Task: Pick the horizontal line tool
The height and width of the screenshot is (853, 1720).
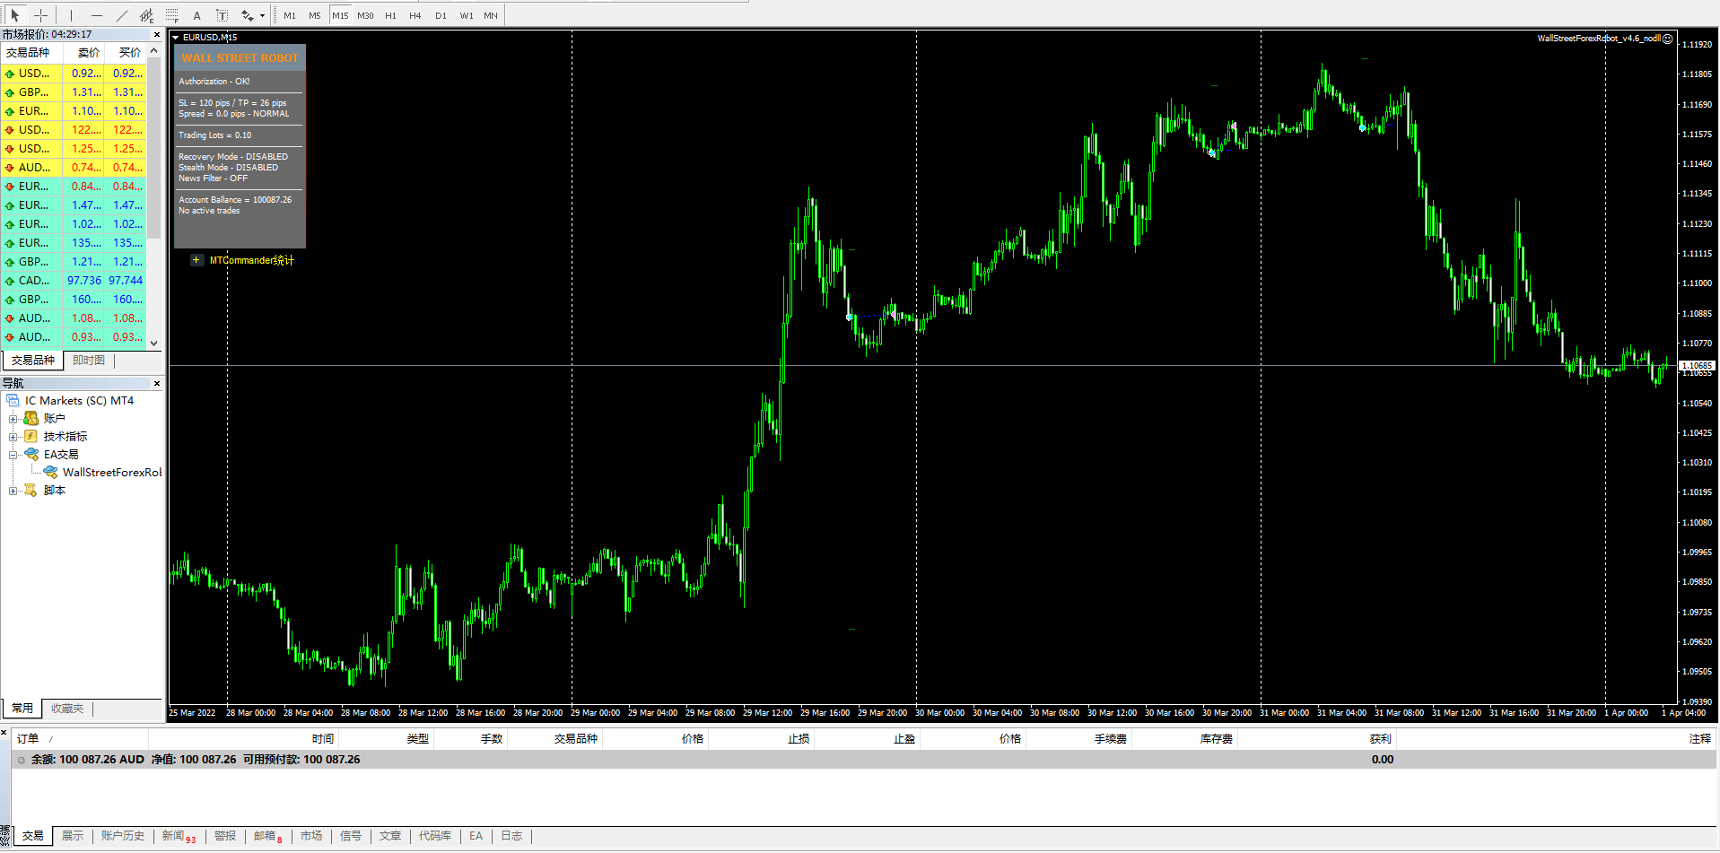Action: 96,15
